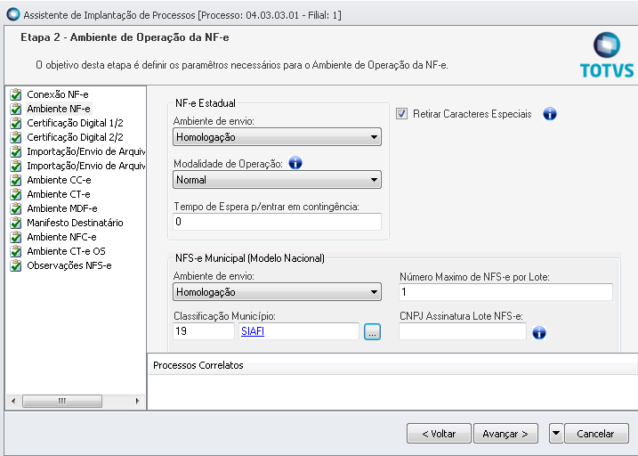Click the checkmark icon for Conexão NF-e
Viewport: 638px width, 456px height.
[16, 94]
